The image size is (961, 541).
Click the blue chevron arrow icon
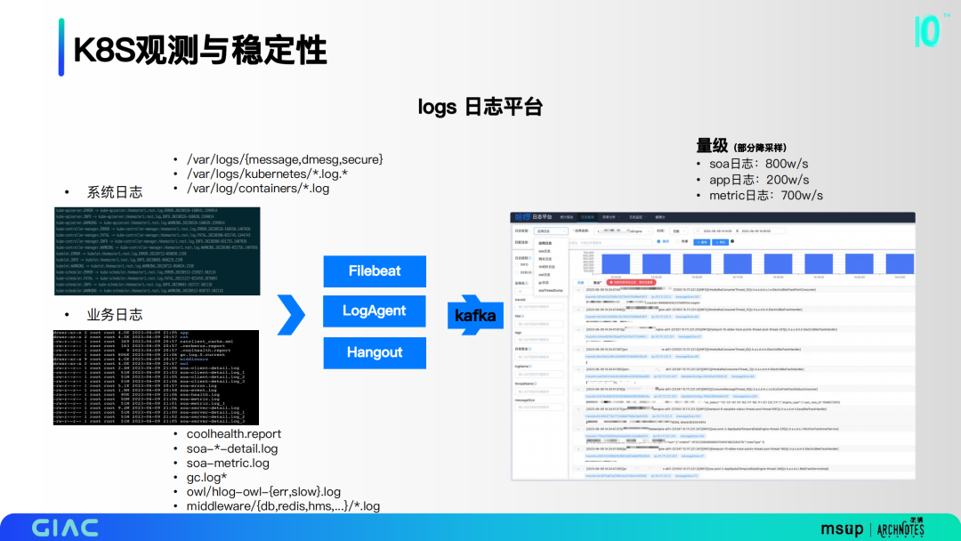coord(291,315)
